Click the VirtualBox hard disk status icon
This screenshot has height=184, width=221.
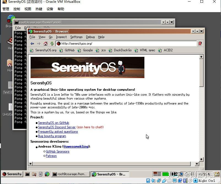pyautogui.click(x=148, y=181)
